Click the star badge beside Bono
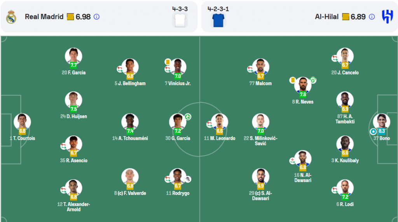The width and height of the screenshot is (398, 222). 373,132
